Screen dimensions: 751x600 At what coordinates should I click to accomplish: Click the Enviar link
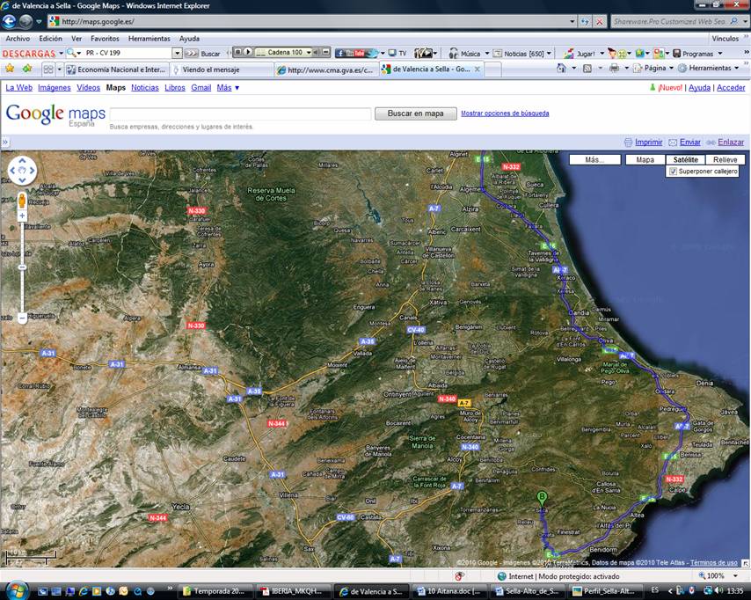click(689, 143)
